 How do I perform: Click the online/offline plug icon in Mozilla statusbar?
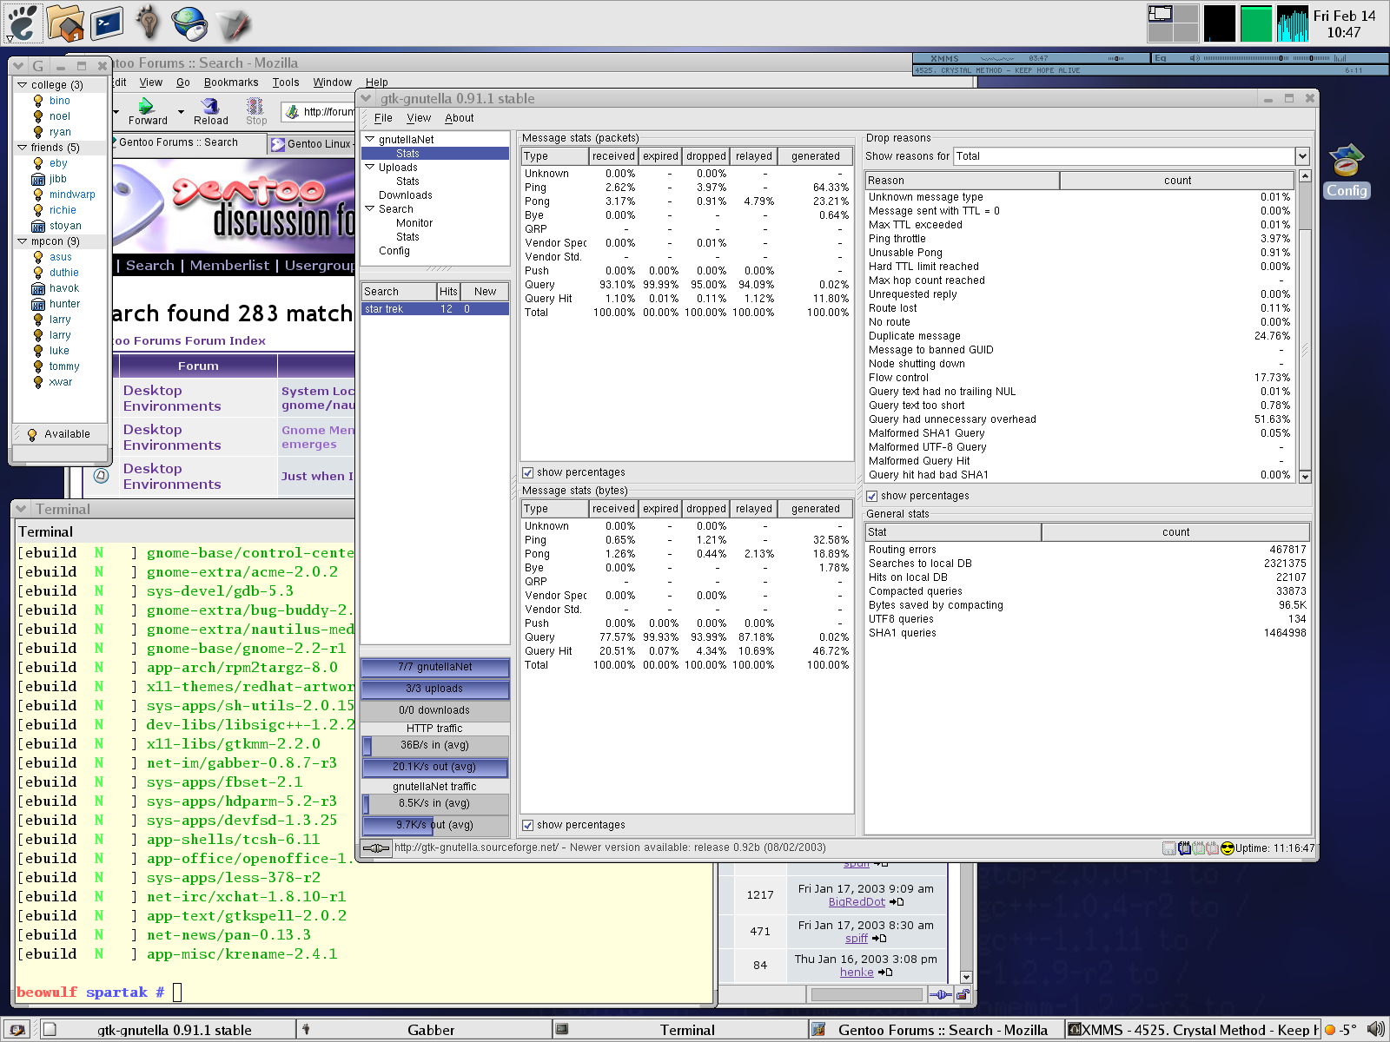(941, 994)
